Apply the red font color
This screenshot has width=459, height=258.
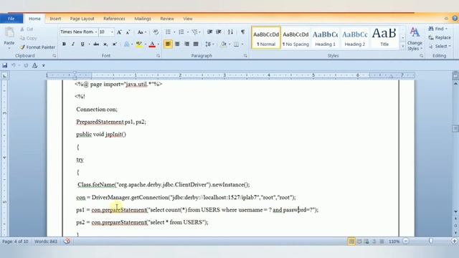point(152,44)
